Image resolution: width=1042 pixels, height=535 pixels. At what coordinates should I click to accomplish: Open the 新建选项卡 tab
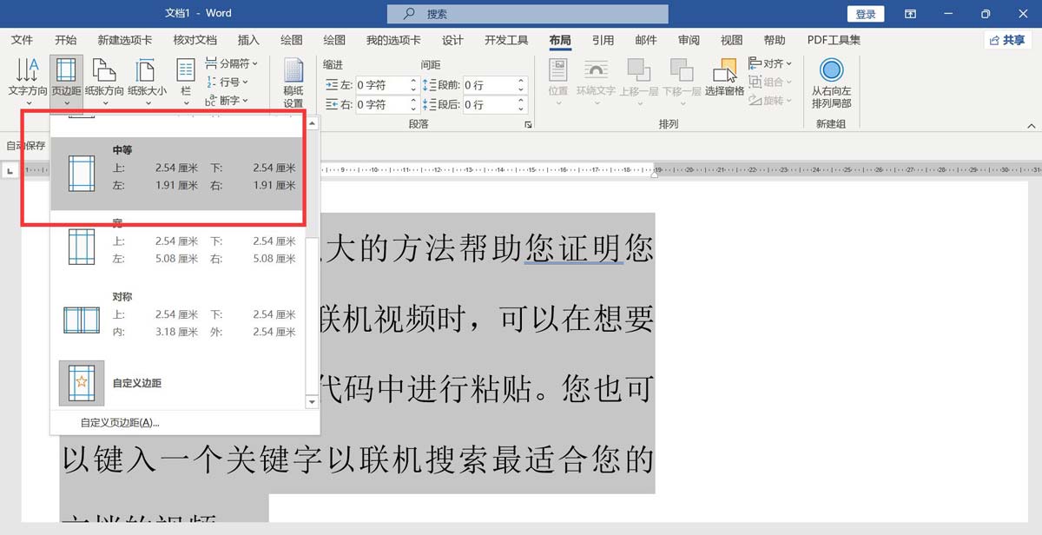125,40
